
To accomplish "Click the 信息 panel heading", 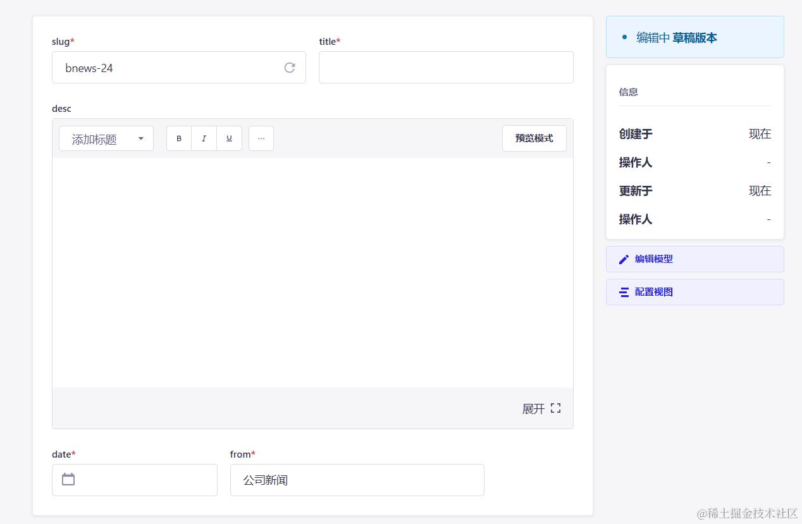I will pos(629,92).
